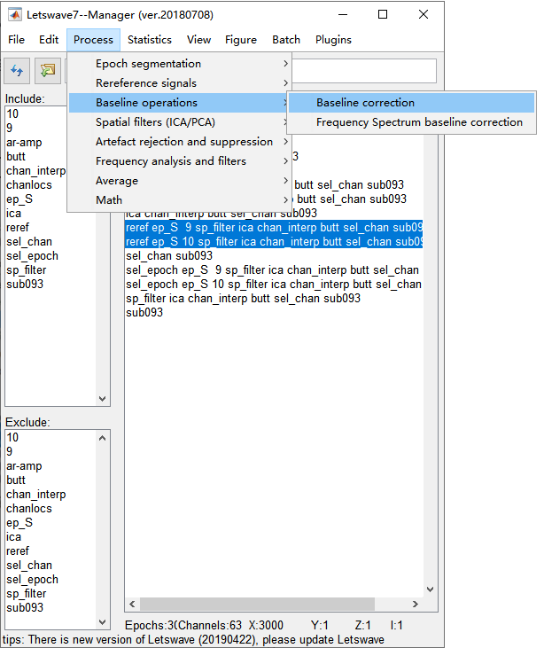Select 'ep_S' in the Include list
544x648 pixels.
[19, 199]
